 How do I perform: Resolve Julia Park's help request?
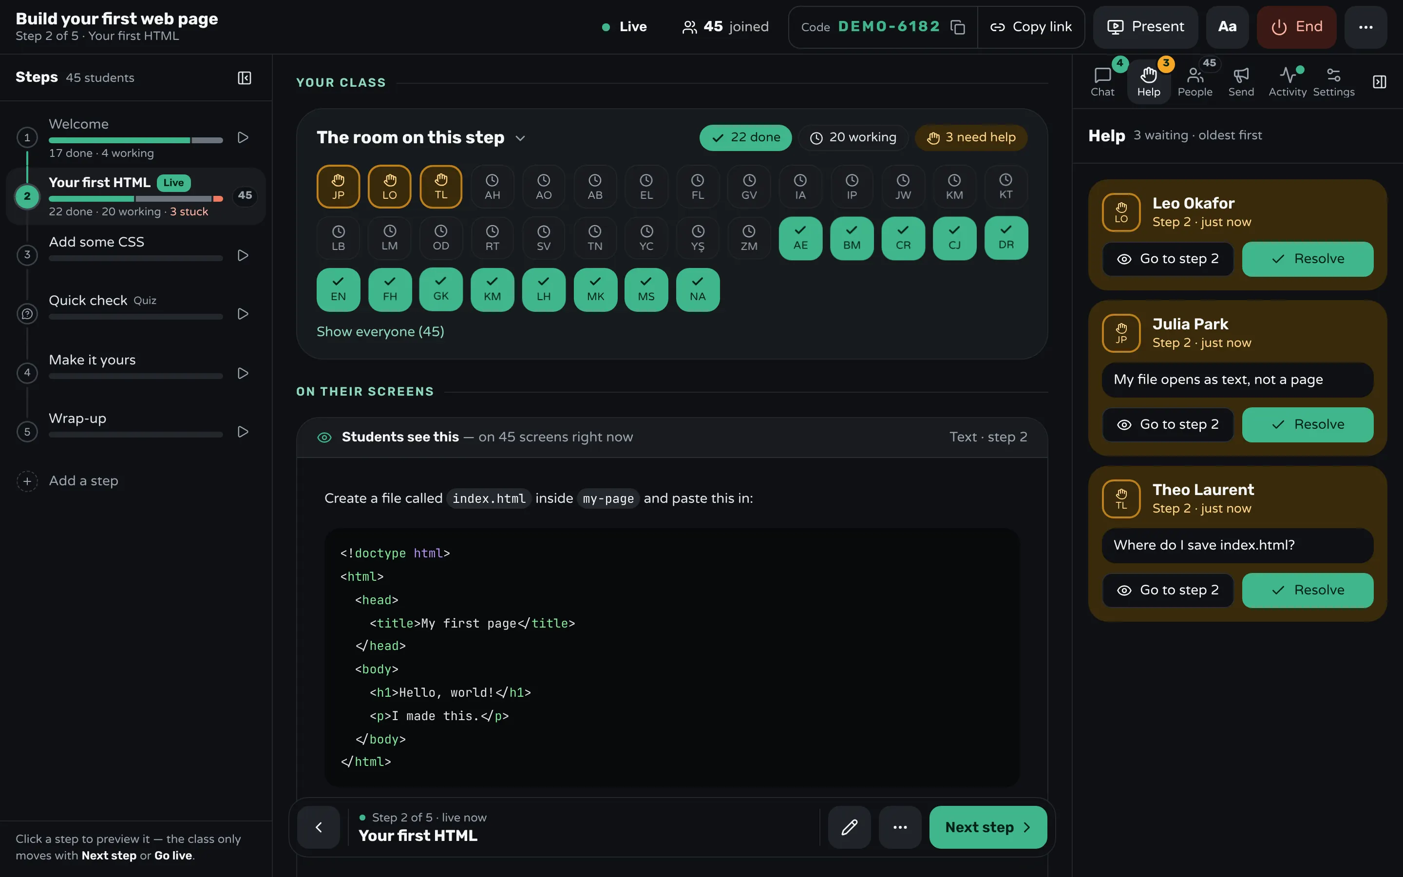tap(1308, 424)
